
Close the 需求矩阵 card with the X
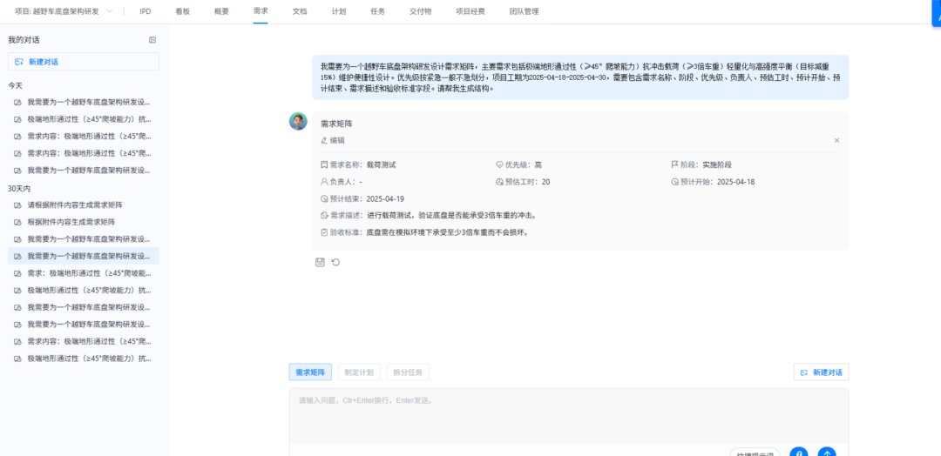coord(836,140)
